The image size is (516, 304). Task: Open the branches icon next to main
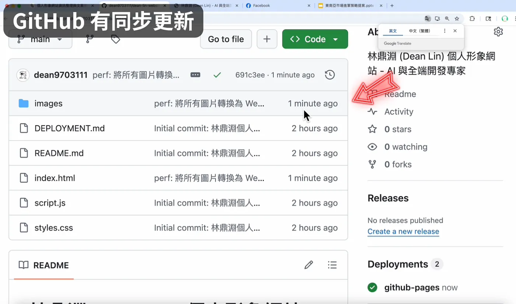pyautogui.click(x=89, y=39)
